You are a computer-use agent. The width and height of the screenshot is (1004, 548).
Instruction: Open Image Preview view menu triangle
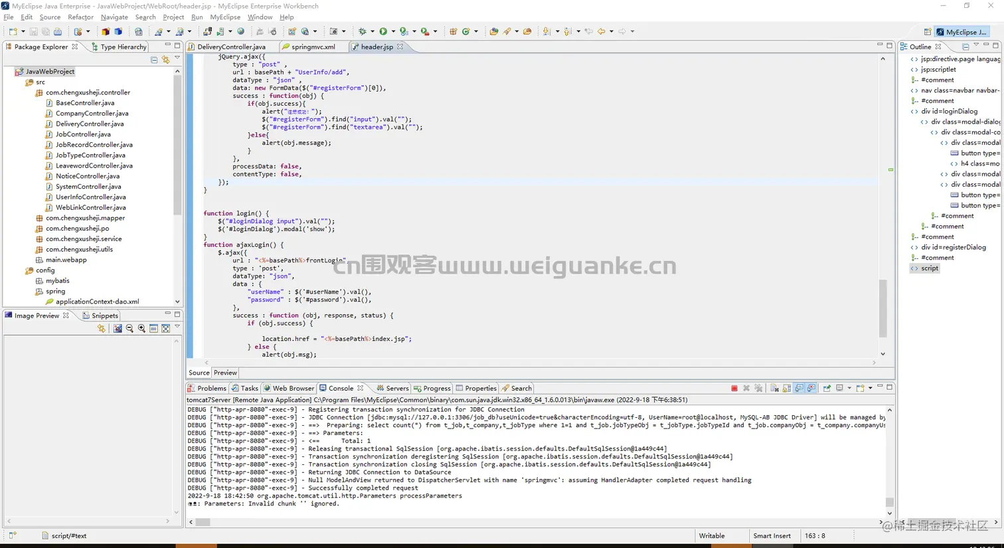coord(177,327)
